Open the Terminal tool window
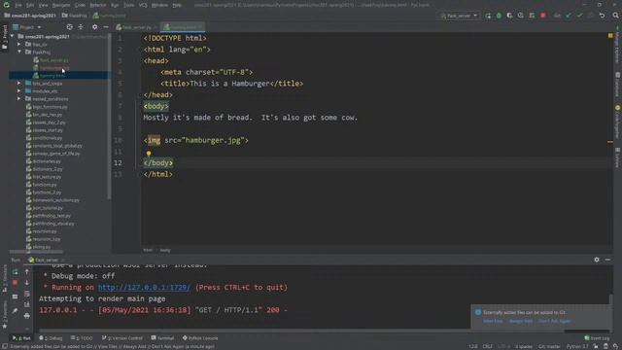This screenshot has width=622, height=350. pyautogui.click(x=162, y=338)
